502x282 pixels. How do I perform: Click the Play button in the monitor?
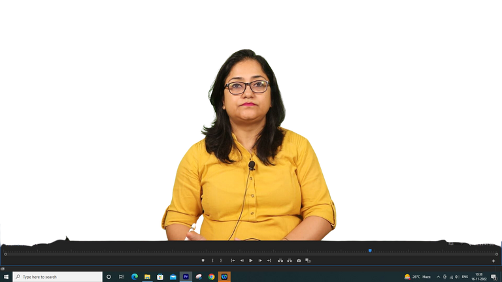[251, 260]
